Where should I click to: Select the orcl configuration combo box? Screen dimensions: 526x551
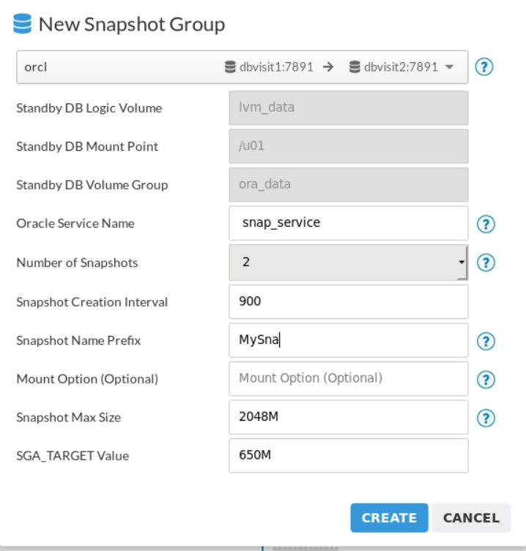click(x=242, y=67)
